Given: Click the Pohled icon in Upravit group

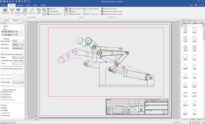Looking at the screenshot, I should click(x=73, y=11).
